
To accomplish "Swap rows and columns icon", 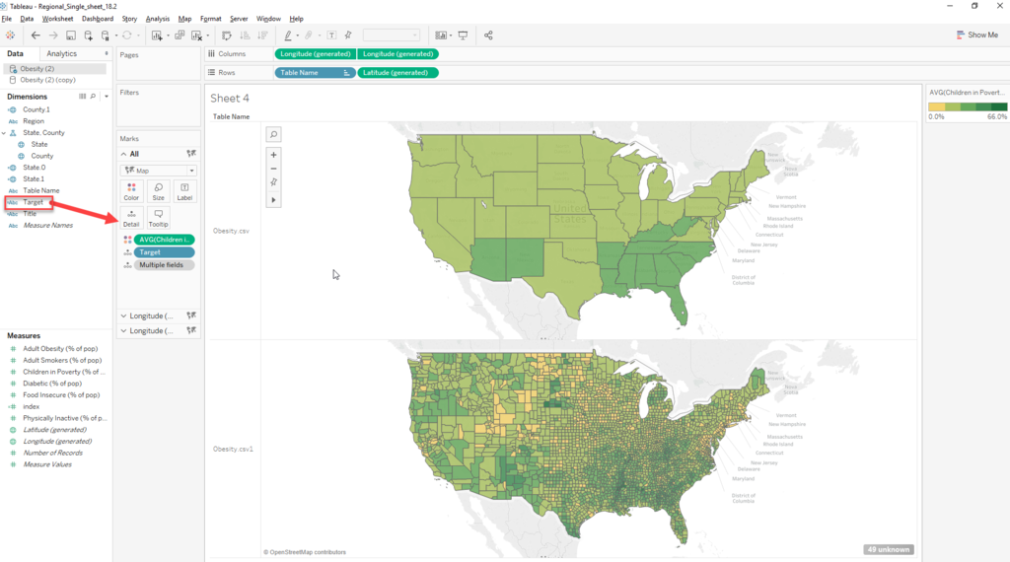I will pos(227,35).
